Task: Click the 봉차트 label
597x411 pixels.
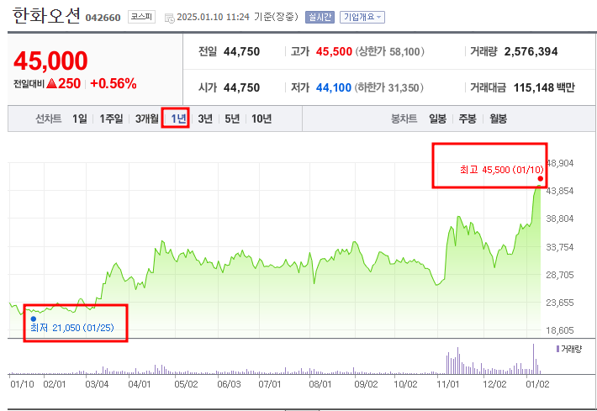Action: point(404,119)
